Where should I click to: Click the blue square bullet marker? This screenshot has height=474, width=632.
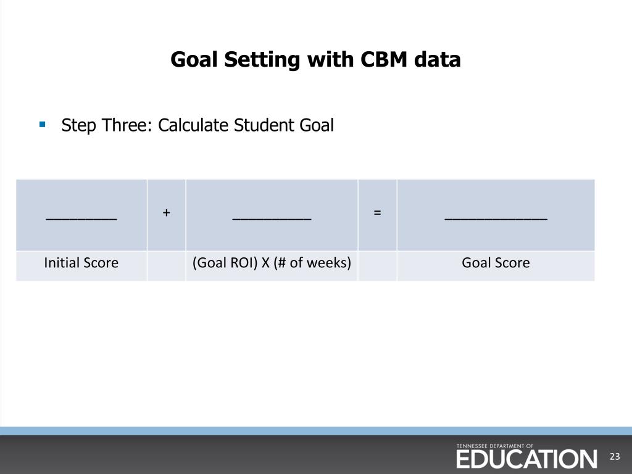pyautogui.click(x=43, y=125)
